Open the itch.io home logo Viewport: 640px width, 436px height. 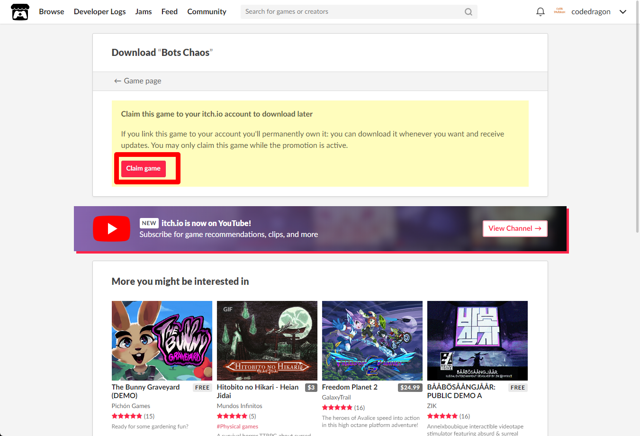(x=20, y=12)
